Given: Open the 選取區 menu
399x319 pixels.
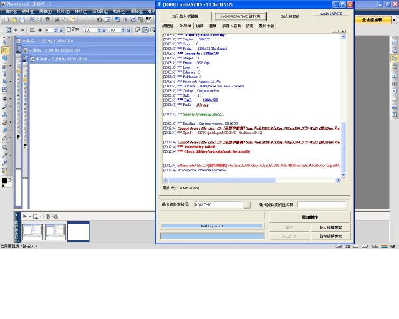Looking at the screenshot, I should coord(100,11).
